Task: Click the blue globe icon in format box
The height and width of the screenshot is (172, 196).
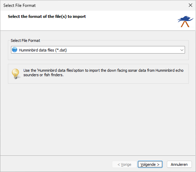Action: pyautogui.click(x=15, y=50)
